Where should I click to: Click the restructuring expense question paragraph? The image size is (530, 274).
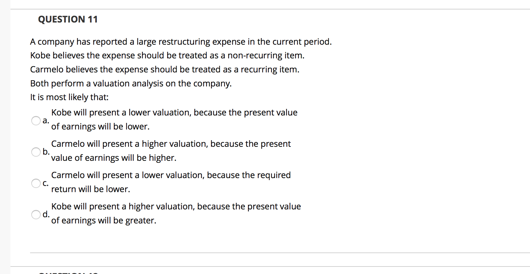(x=181, y=41)
